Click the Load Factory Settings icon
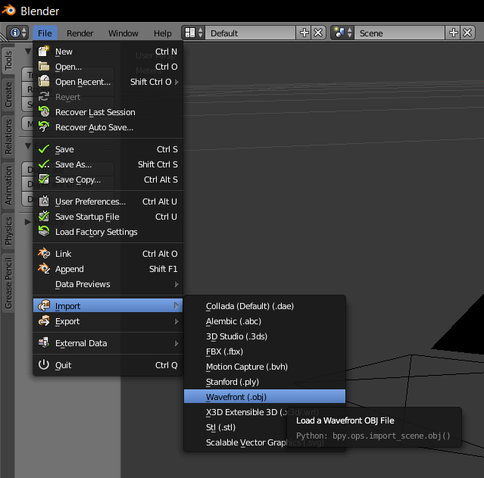 (43, 232)
